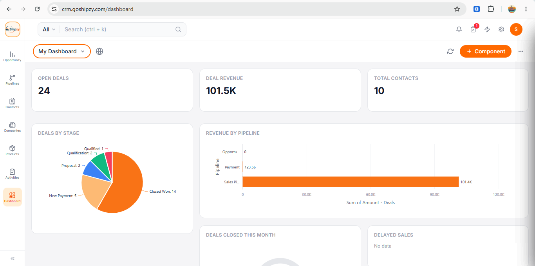
Task: Click the Deal Revenue value 101.5K
Action: (x=221, y=91)
